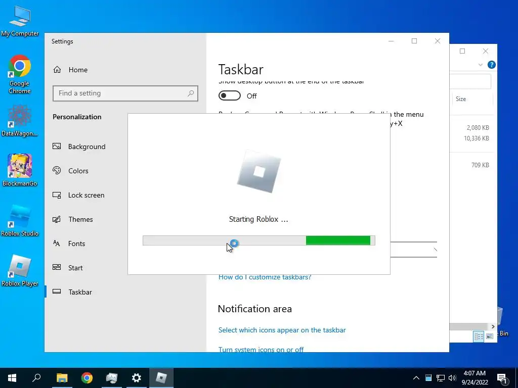This screenshot has height=388, width=518.
Task: Maximize the Settings window
Action: 414,41
